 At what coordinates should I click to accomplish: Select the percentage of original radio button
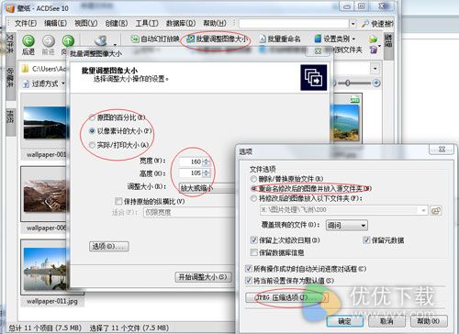(x=92, y=117)
